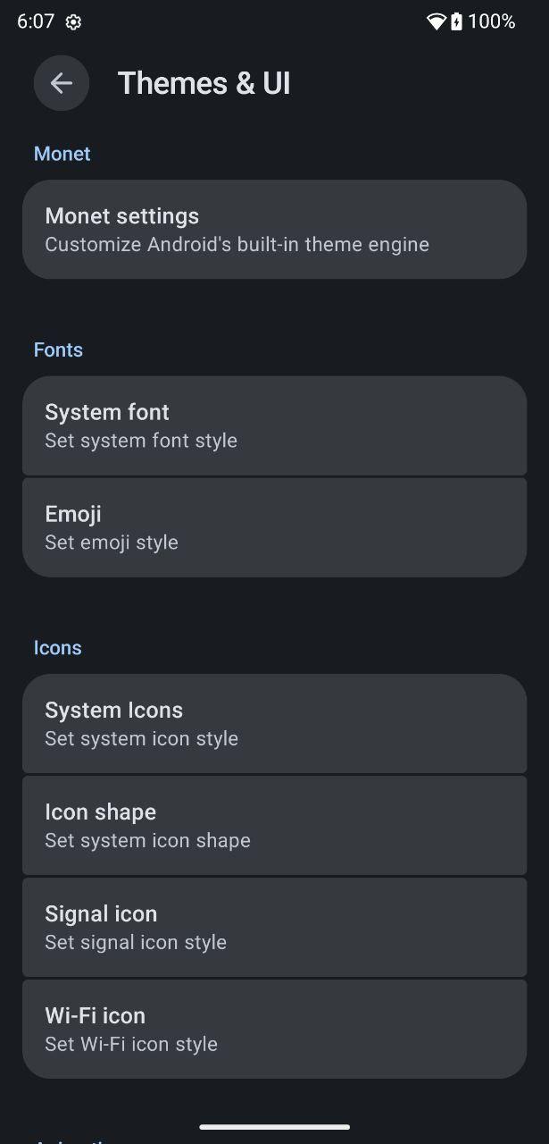This screenshot has width=549, height=1144.
Task: Tap the home gesture navigation handle
Action: [x=274, y=1127]
